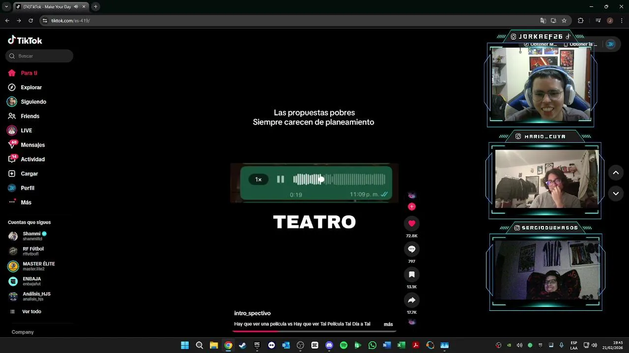Viewport: 629px width, 353px height.
Task: Open TikTok LIVE page
Action: pos(20,130)
